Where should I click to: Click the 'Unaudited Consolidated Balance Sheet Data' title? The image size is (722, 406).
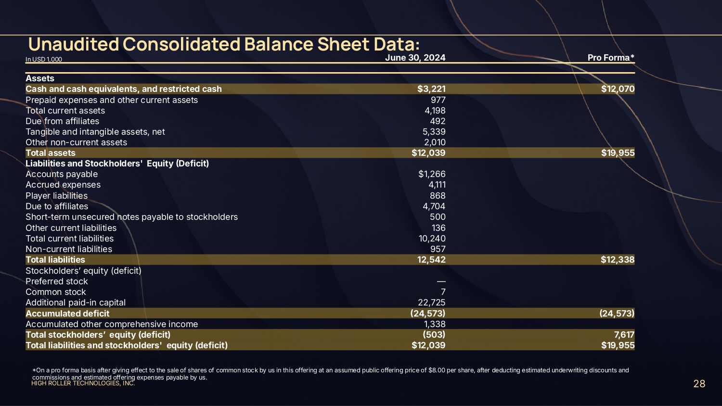(x=224, y=44)
